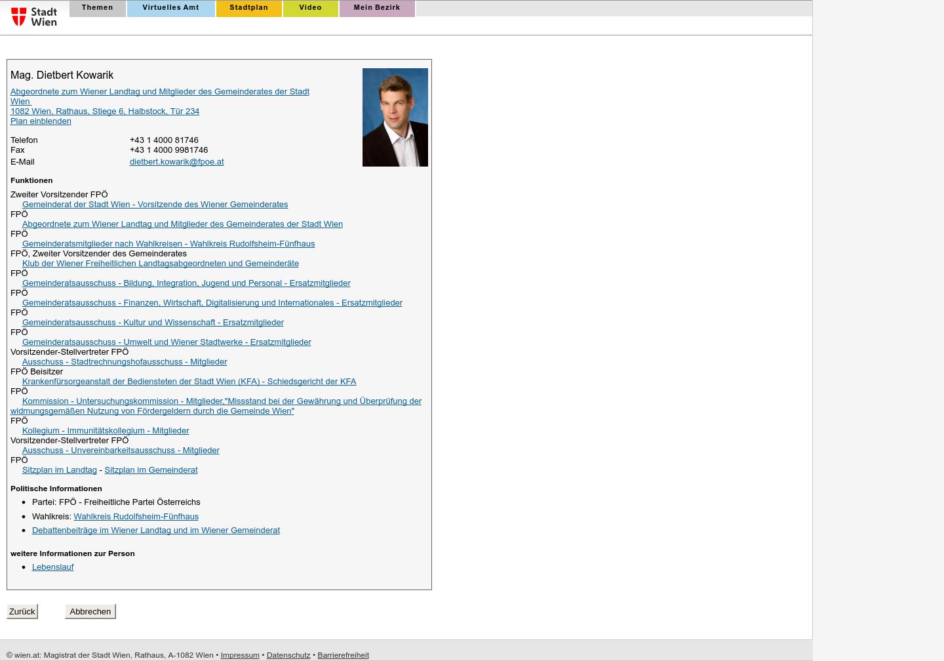This screenshot has width=944, height=661.
Task: Open the Virtuelles Amt tab
Action: (x=170, y=8)
